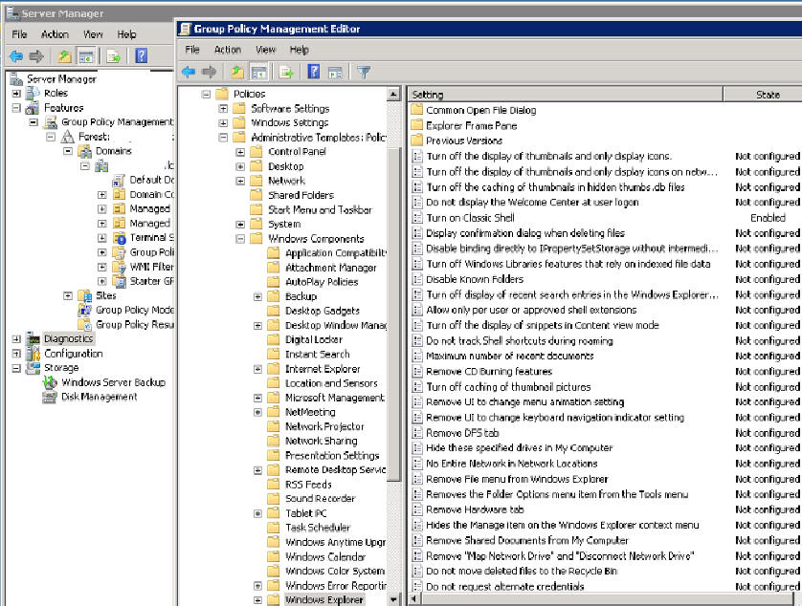Click Setting column header
Screen dimensions: 802x606
point(566,95)
